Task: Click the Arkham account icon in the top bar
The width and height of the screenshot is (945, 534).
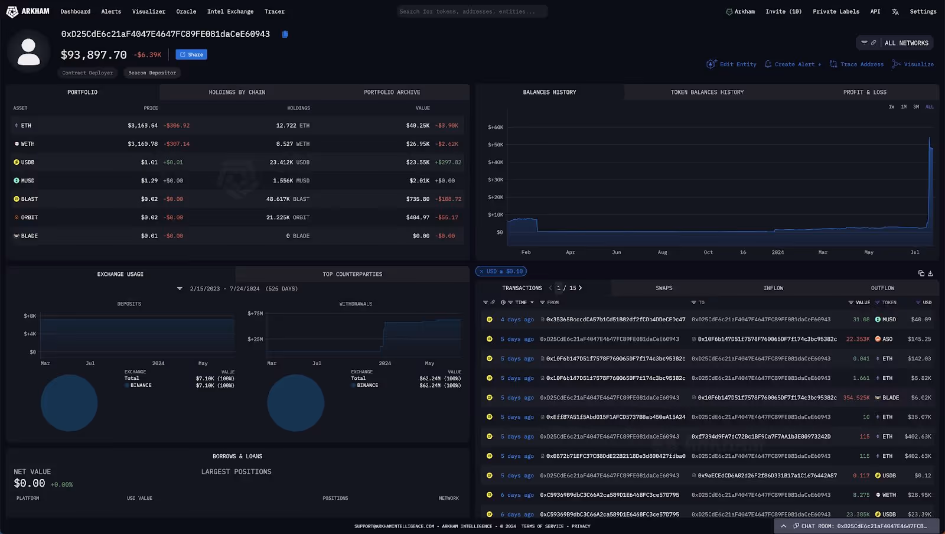Action: pos(729,12)
